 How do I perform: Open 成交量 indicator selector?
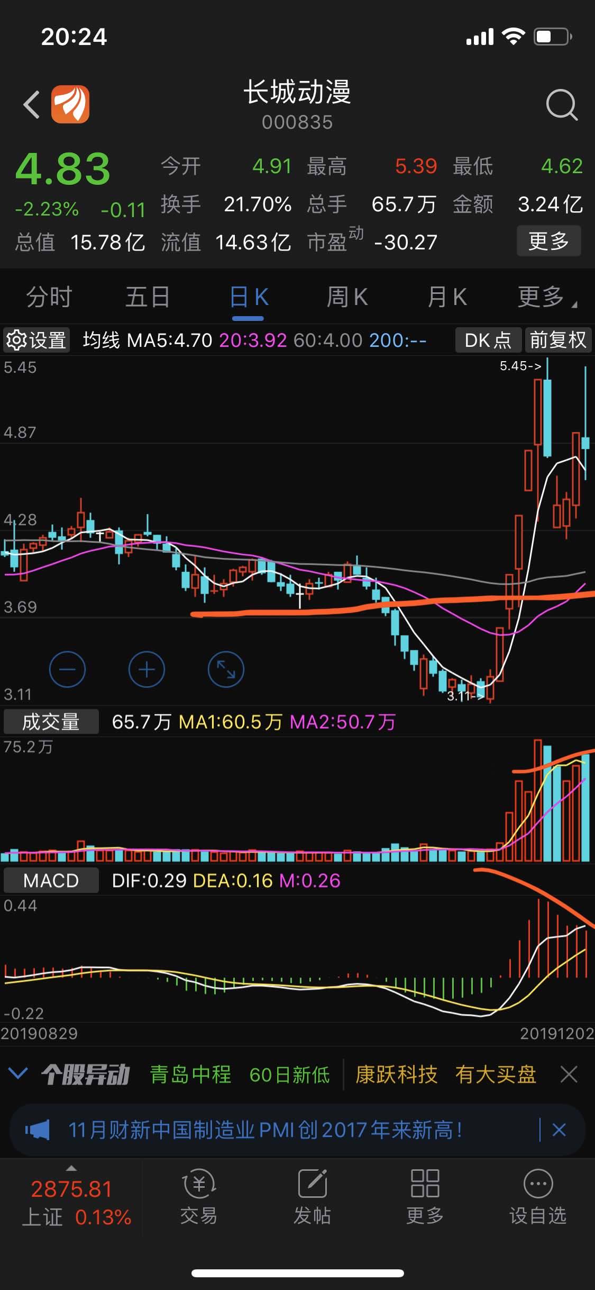(x=51, y=722)
